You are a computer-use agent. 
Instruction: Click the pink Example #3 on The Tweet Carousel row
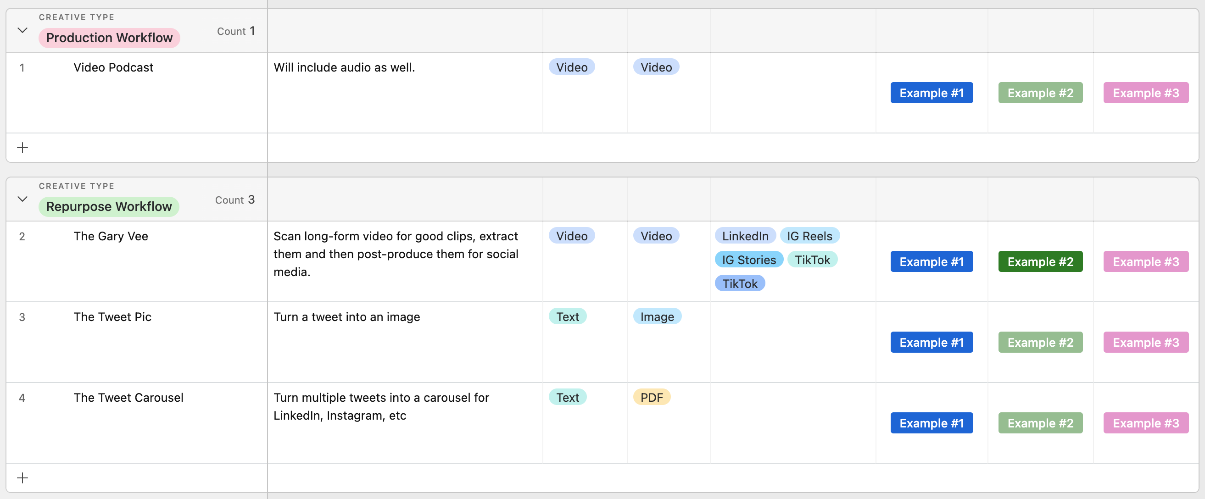(1146, 422)
